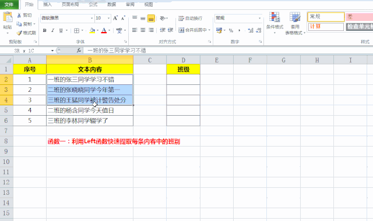
Task: Switch to the Data tab
Action: point(111,4)
